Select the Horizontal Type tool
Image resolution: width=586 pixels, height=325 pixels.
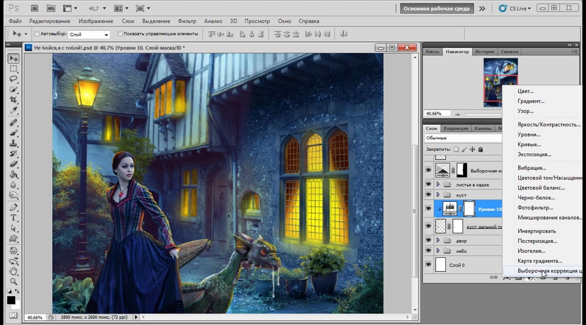[14, 217]
